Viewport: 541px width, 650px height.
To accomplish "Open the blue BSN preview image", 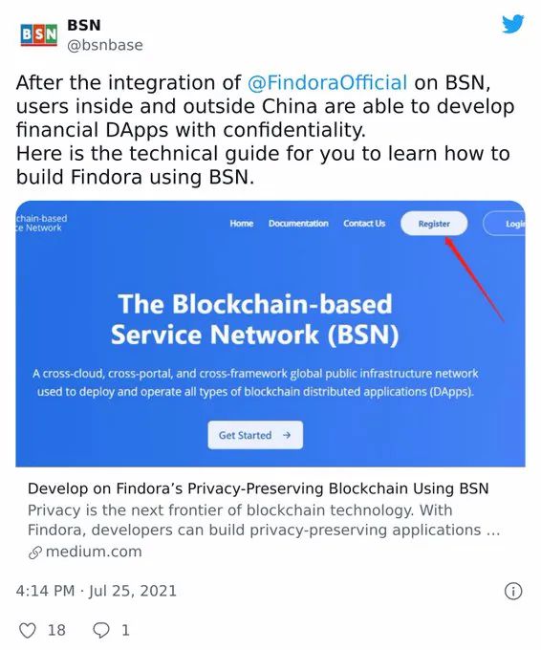I will (270, 335).
